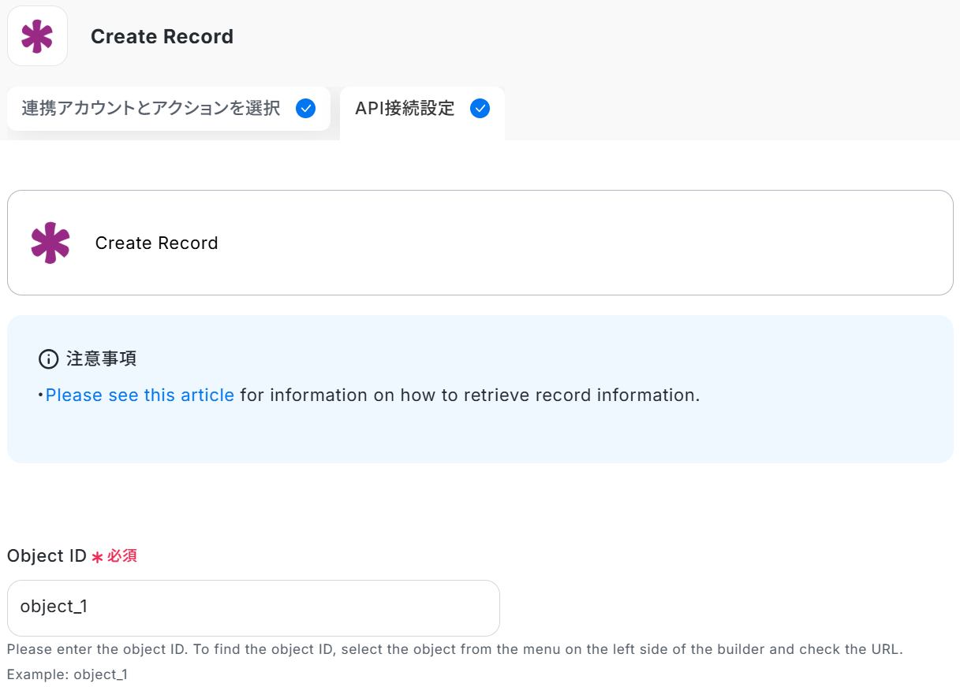Focus the Object ID input field
This screenshot has width=960, height=687.
click(x=252, y=607)
